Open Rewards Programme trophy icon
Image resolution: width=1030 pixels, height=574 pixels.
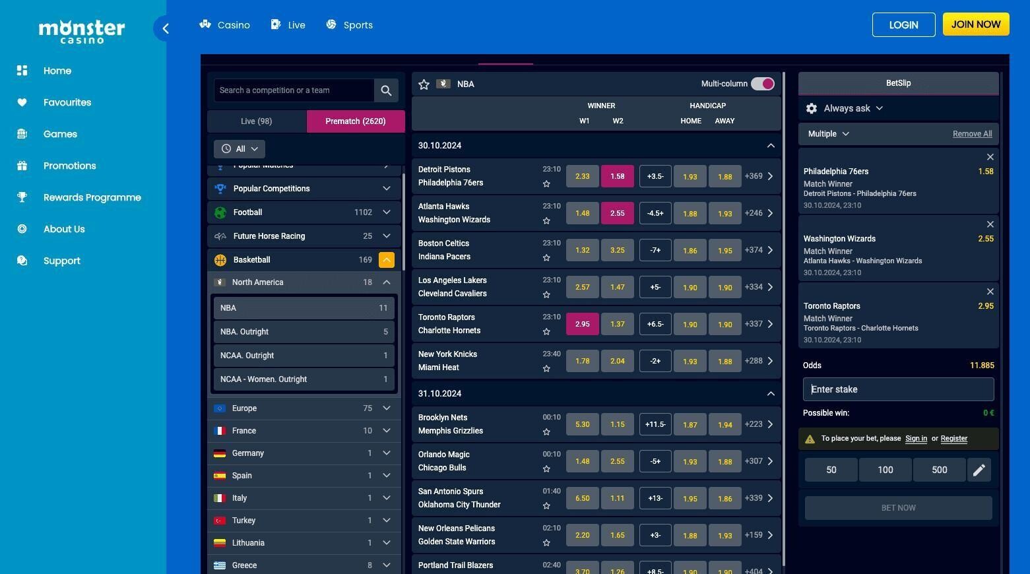(22, 197)
